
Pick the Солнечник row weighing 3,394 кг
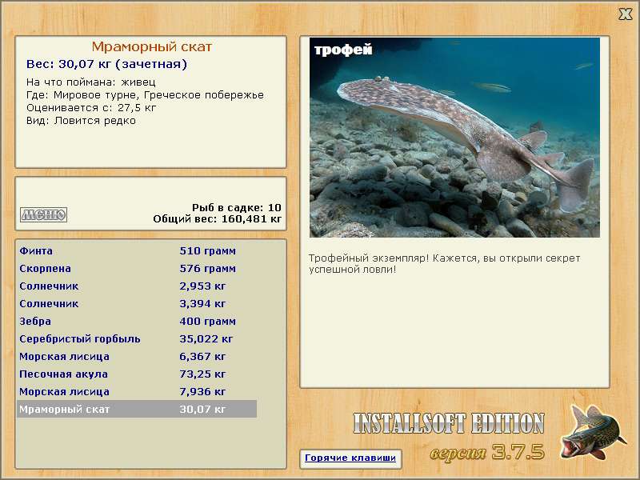click(x=137, y=304)
